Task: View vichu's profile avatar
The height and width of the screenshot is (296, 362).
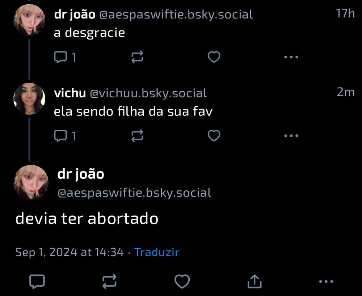Action: (x=29, y=99)
